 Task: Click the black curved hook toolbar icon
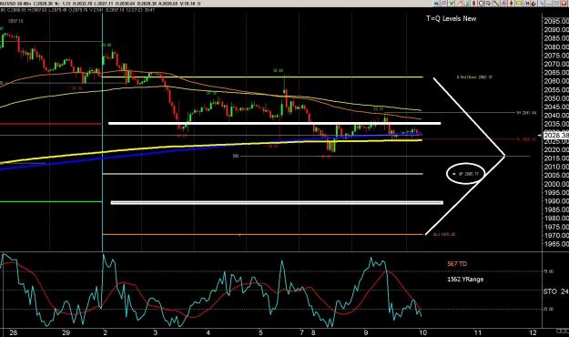coord(533,4)
